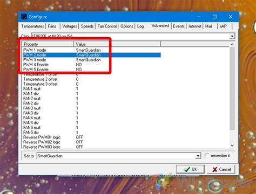Open the Fans tab
Screen dimensions: 256x194
52,26
